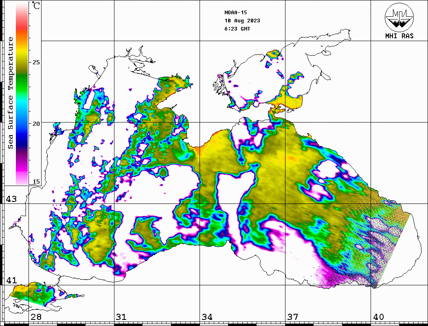Click the '10 Aug 2023' date text
The image size is (428, 326).
pos(242,21)
